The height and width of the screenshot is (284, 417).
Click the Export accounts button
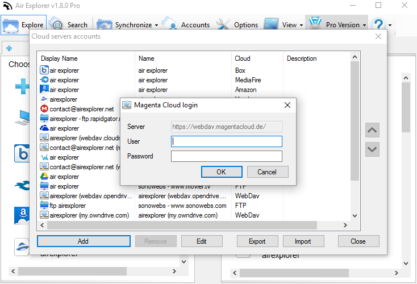[x=257, y=241]
